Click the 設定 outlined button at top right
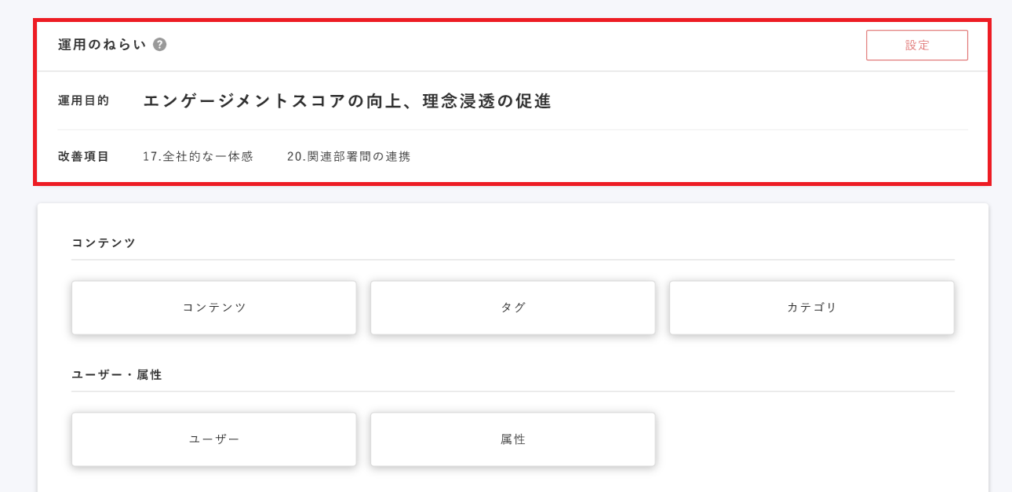 916,45
